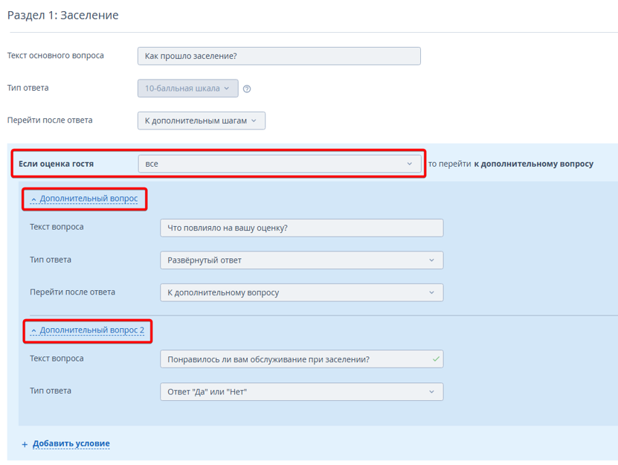This screenshot has height=465, width=618.
Task: Collapse the Дополнительный вопрос section link
Action: pos(88,199)
